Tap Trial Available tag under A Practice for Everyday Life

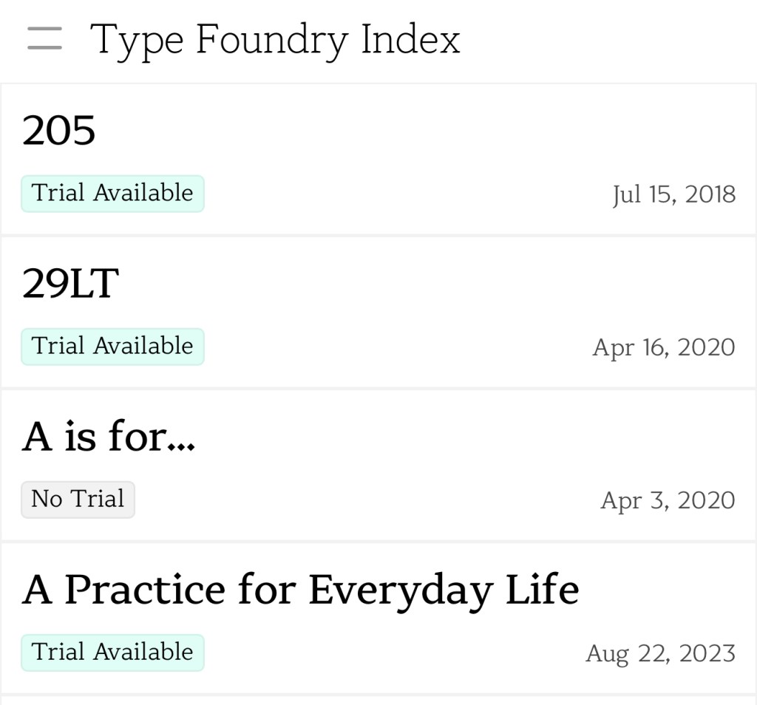tap(112, 653)
